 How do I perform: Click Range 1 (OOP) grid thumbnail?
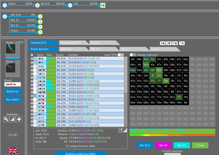pos(13,51)
